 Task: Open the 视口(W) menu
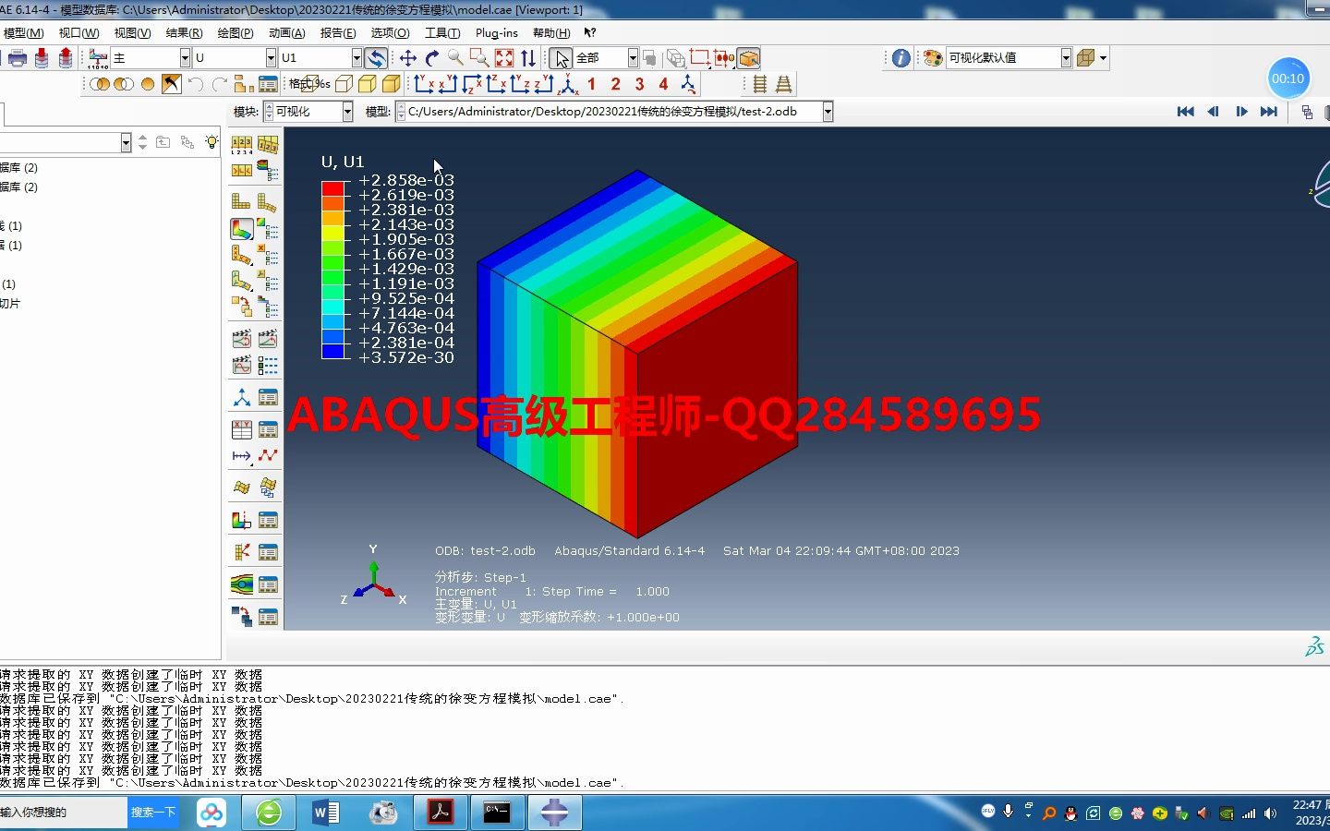pyautogui.click(x=79, y=32)
